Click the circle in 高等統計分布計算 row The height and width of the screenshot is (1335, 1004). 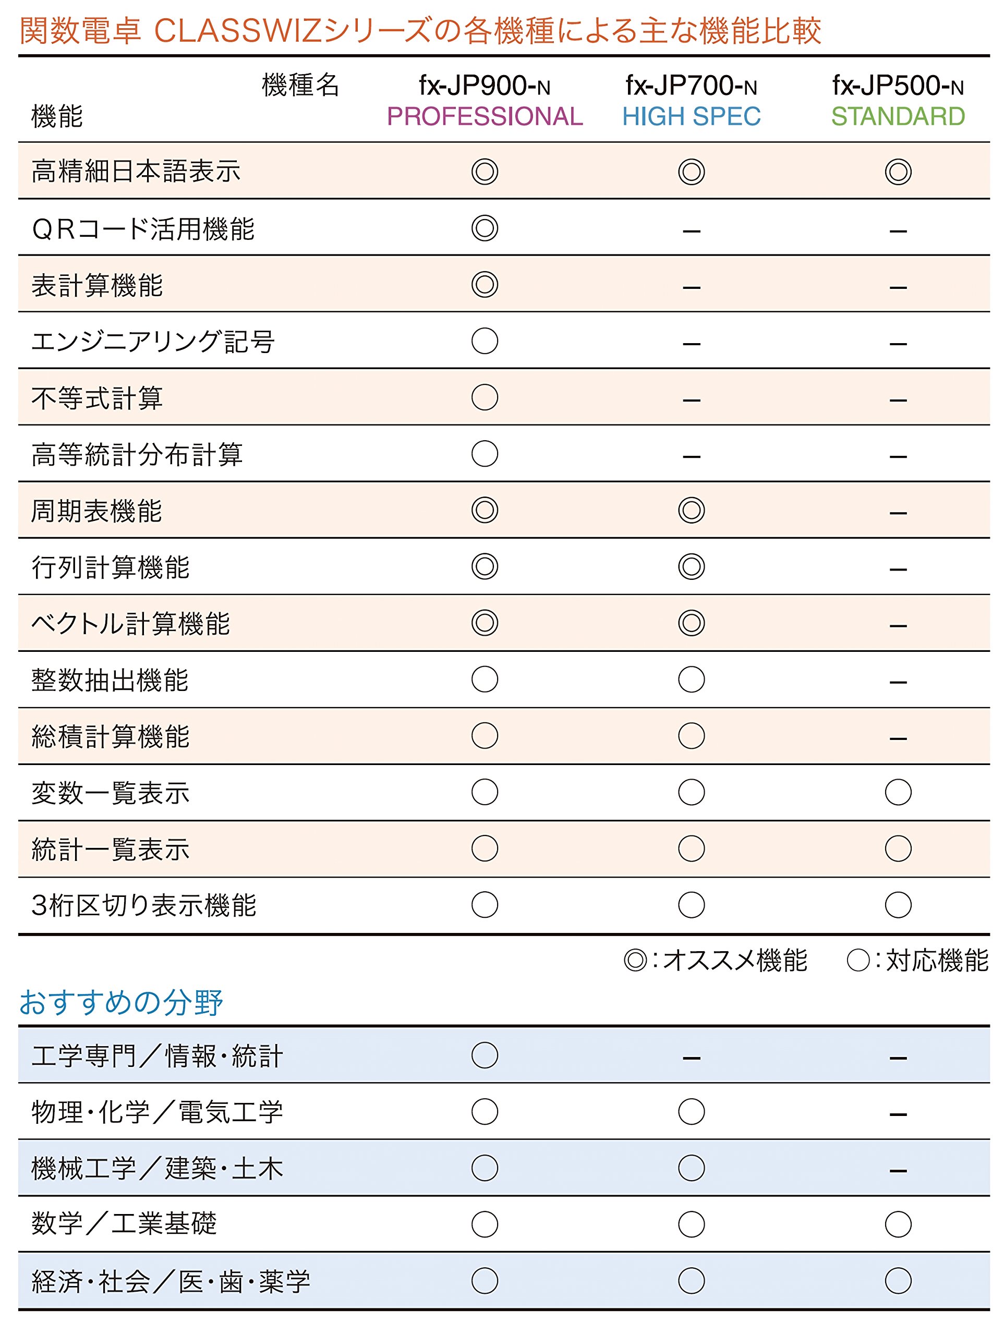[x=484, y=454]
